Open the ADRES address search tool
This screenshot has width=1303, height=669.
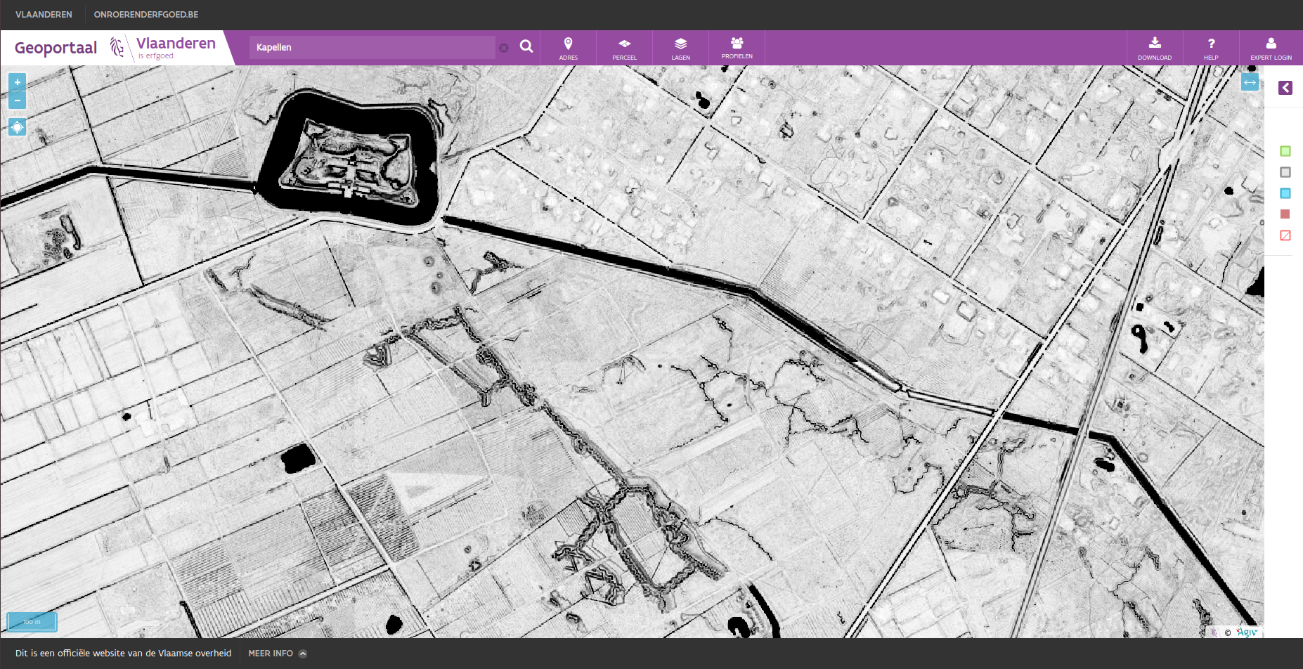pyautogui.click(x=569, y=48)
